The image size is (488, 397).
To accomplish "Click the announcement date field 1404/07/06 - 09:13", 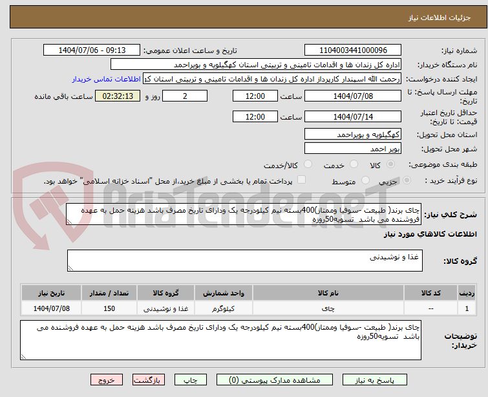I will coord(92,50).
